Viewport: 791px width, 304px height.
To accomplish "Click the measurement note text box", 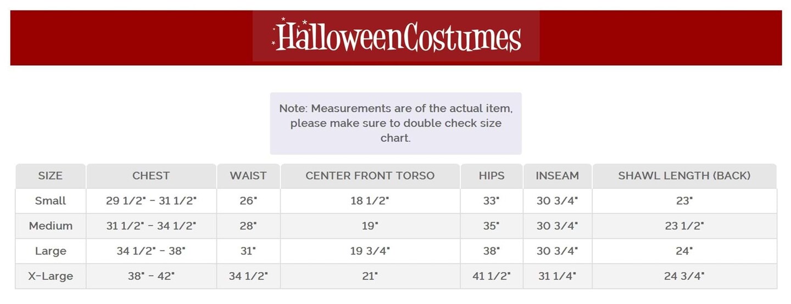I will [x=396, y=123].
